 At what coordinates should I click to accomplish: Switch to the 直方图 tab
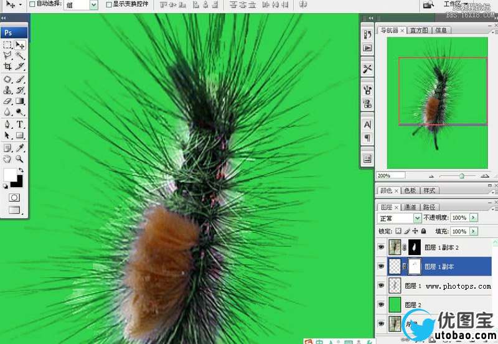[x=419, y=30]
